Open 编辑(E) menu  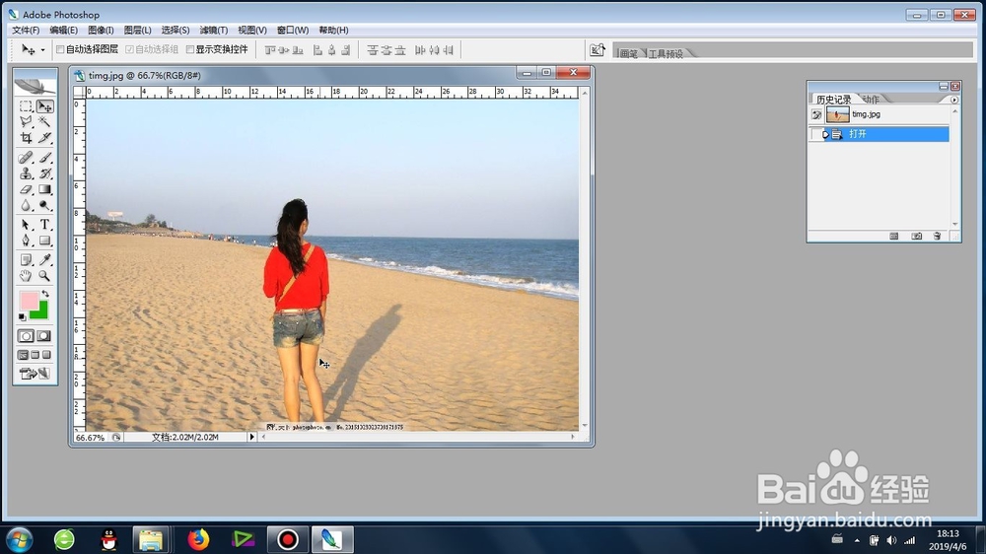63,30
